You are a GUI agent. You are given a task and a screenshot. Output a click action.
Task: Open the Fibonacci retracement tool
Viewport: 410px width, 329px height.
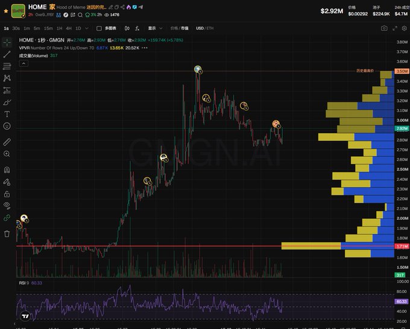(7, 66)
